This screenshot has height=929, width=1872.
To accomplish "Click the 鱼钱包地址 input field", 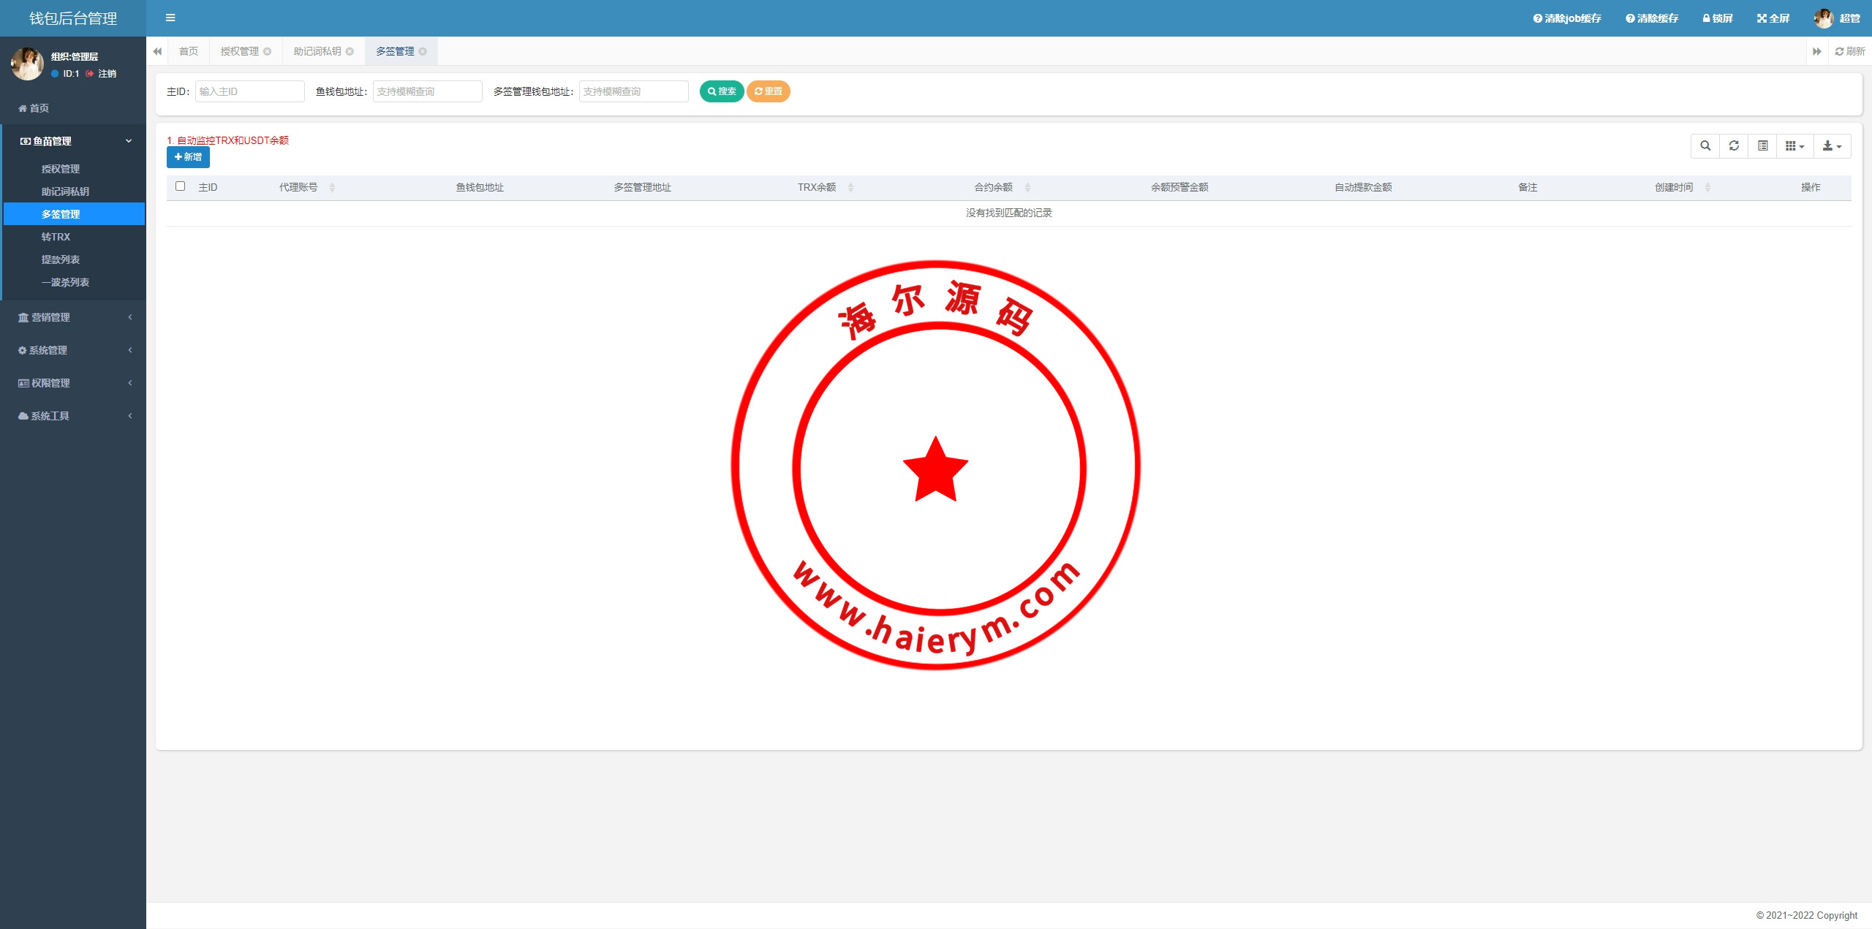I will 427,91.
